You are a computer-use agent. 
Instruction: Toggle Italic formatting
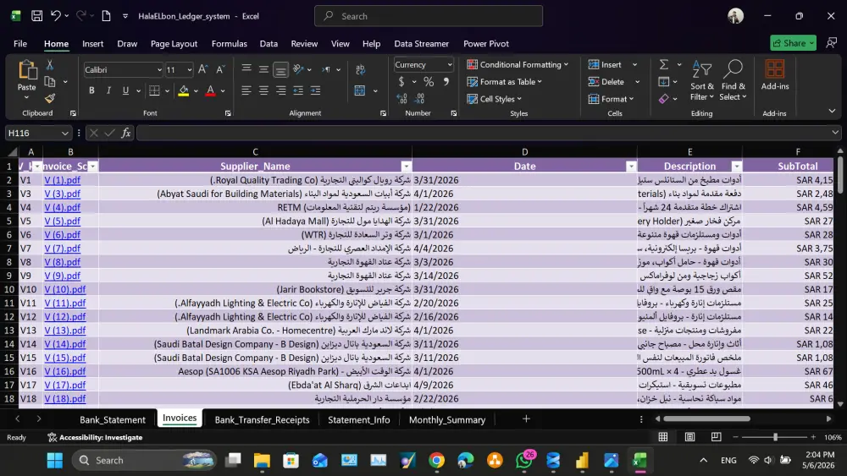(x=108, y=90)
